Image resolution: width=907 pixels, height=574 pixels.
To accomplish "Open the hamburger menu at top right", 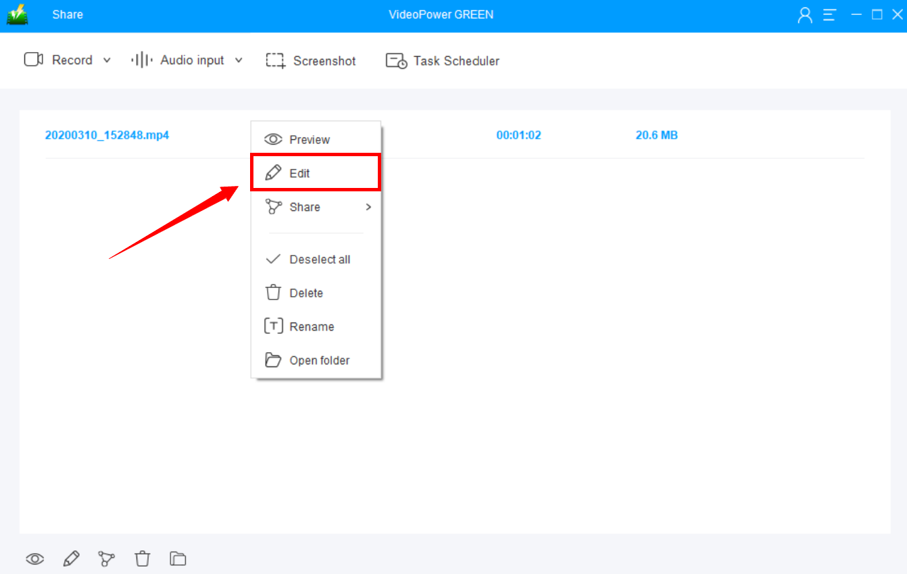I will [829, 14].
